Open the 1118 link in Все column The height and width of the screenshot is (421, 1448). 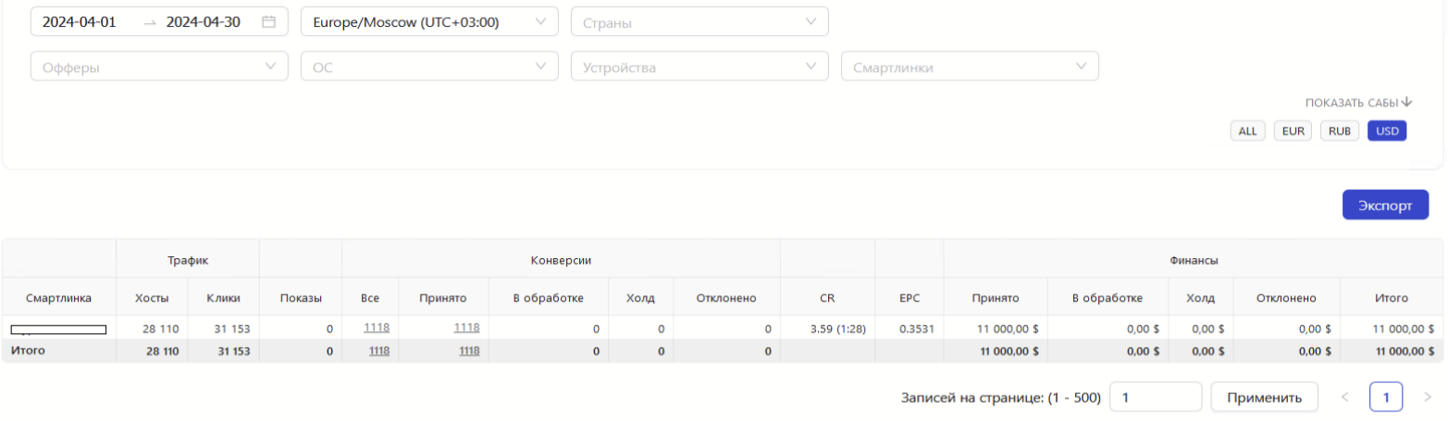(377, 328)
